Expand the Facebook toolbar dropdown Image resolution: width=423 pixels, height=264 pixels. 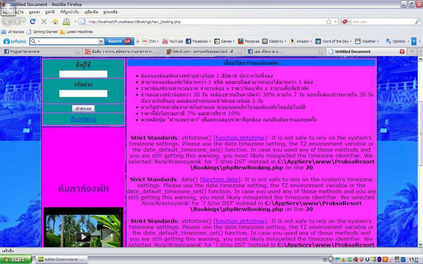[x=210, y=42]
